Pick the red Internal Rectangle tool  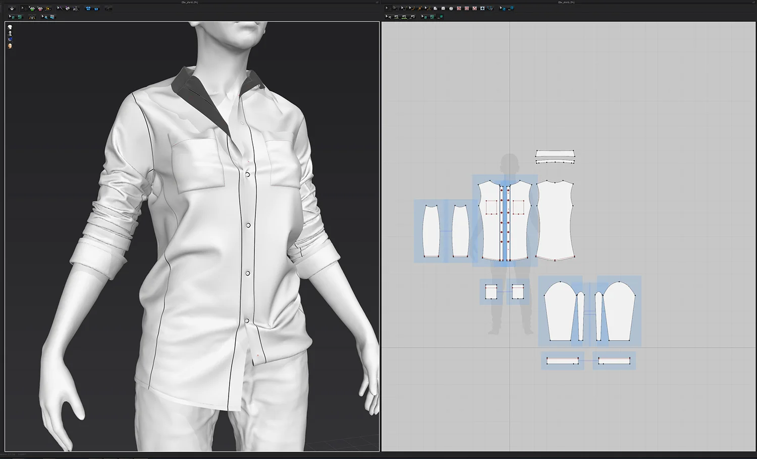[x=467, y=9]
